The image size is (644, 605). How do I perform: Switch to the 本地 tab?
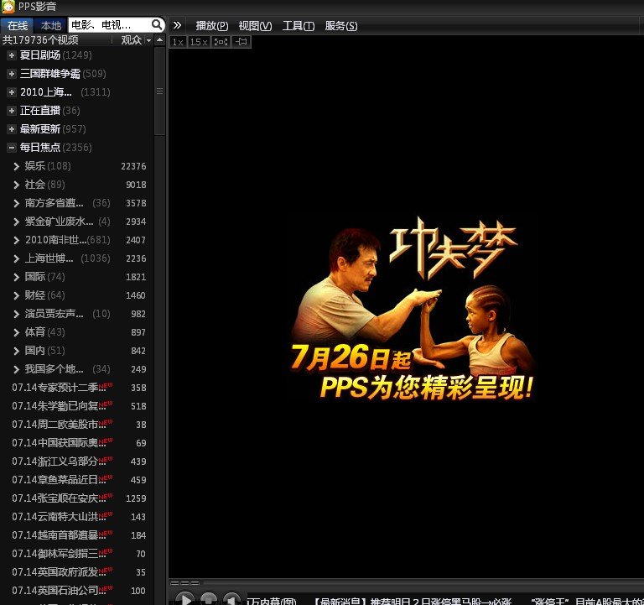tap(50, 25)
